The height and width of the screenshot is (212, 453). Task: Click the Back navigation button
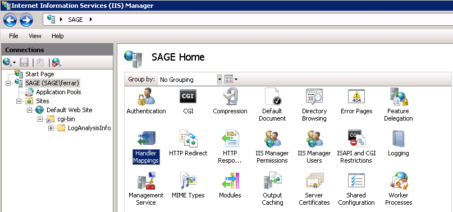(x=10, y=20)
